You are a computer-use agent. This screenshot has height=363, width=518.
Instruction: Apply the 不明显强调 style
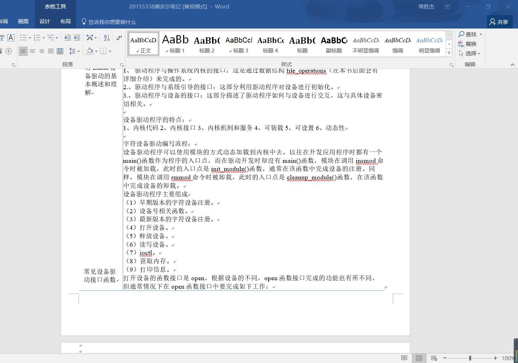coord(366,44)
